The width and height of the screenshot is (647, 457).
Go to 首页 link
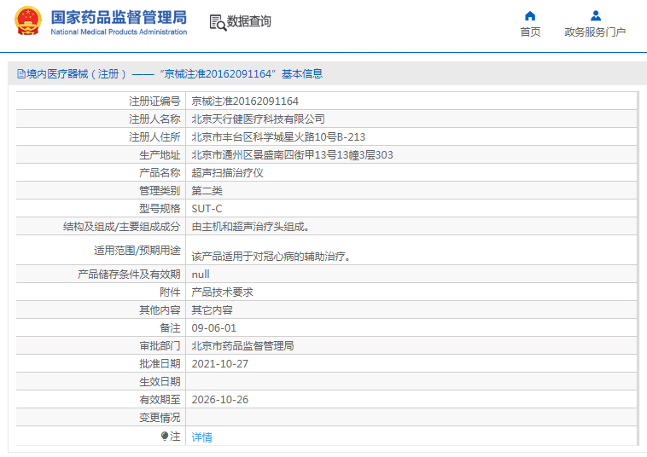[530, 32]
